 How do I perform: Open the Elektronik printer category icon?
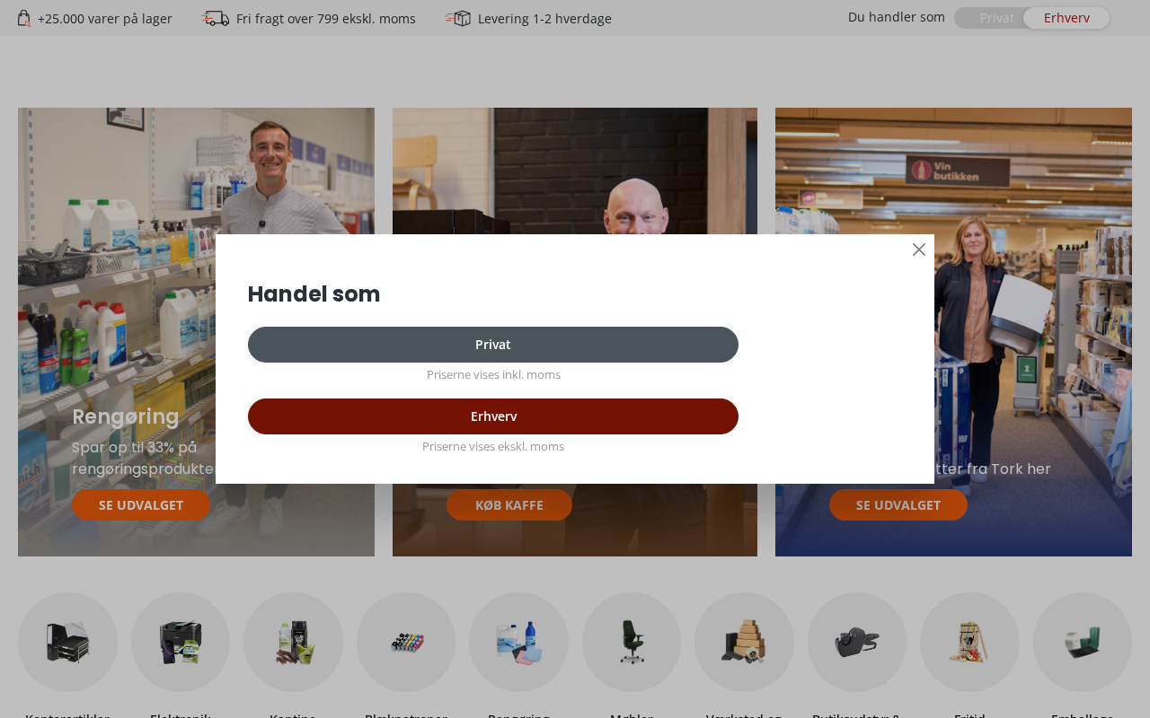(181, 642)
